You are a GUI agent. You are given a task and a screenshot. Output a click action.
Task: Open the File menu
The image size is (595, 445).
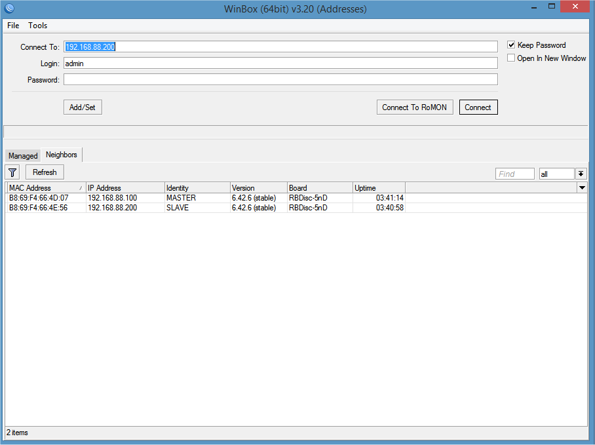click(x=13, y=26)
